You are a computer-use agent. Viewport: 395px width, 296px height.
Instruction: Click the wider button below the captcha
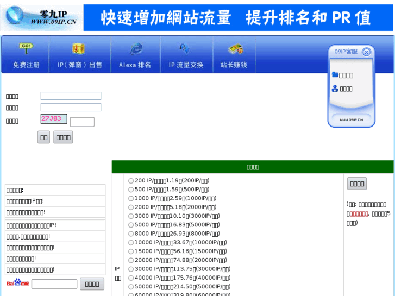pos(63,137)
